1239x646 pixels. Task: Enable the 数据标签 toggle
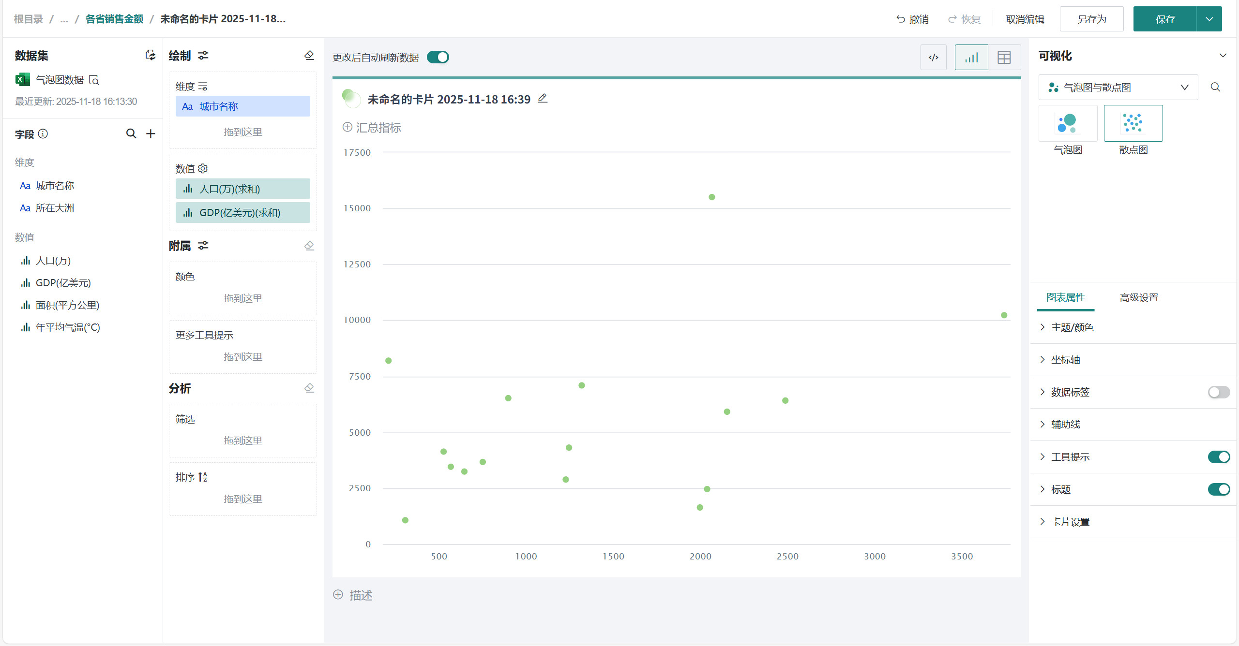coord(1218,392)
